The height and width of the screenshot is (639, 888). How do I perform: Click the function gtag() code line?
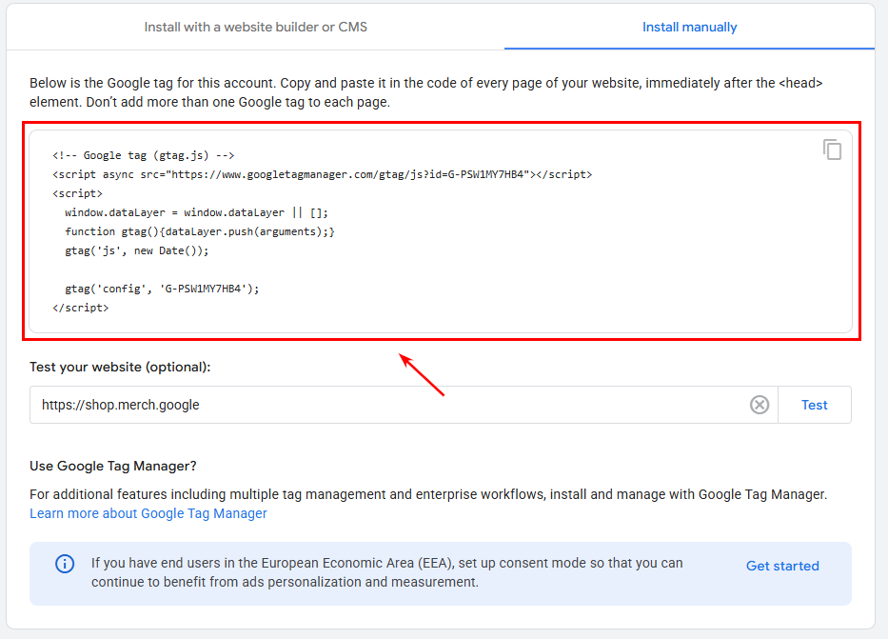coord(200,231)
